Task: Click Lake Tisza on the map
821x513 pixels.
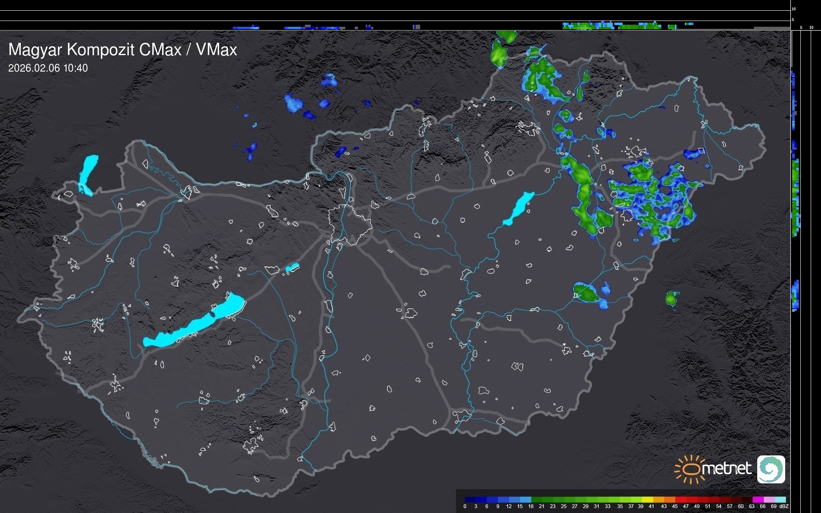Action: [519, 208]
